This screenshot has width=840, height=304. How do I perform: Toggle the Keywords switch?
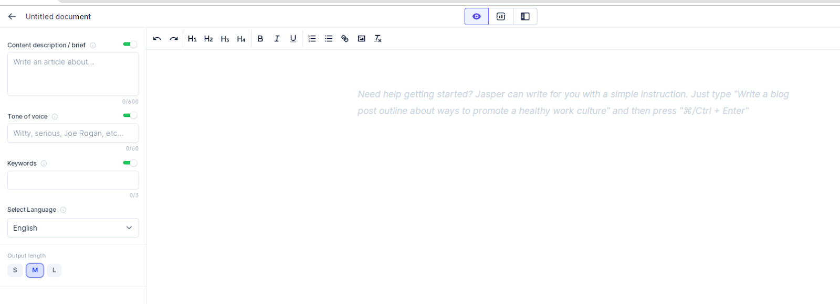click(130, 163)
